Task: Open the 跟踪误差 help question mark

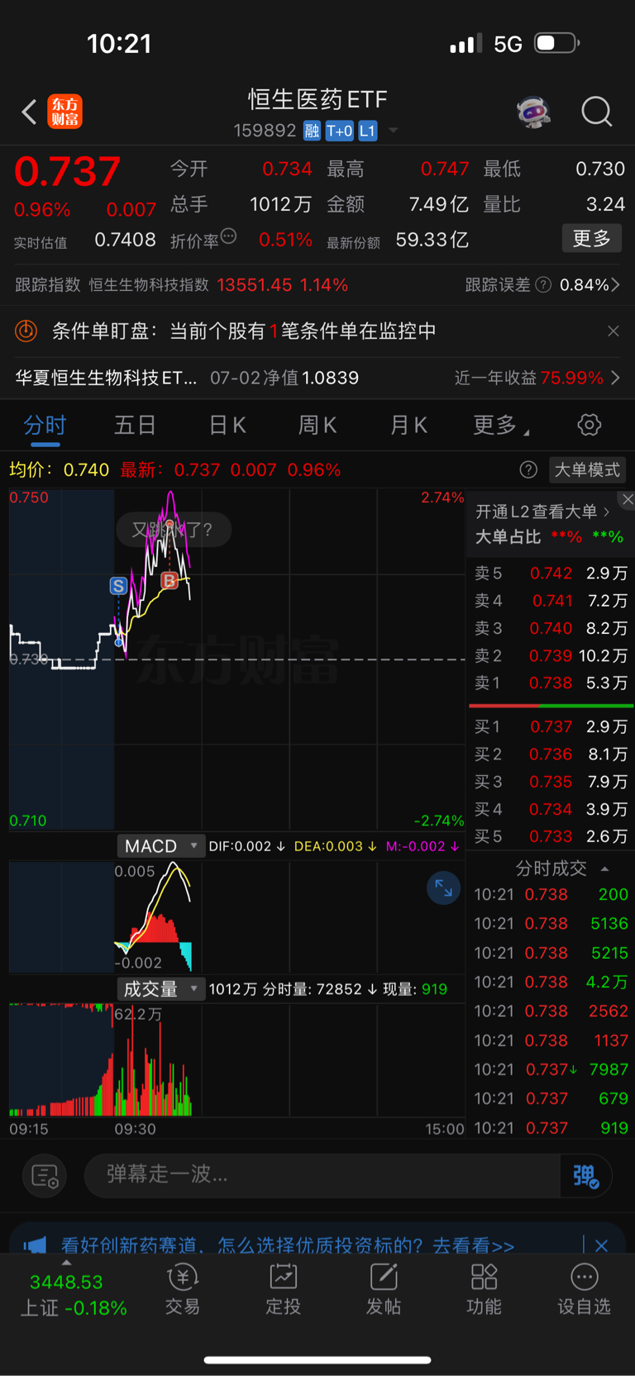Action: click(543, 285)
